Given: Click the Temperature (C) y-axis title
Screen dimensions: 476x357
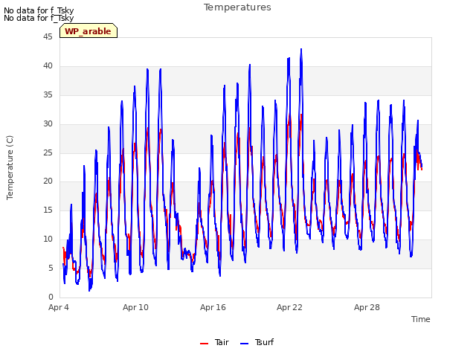Looking at the screenshot, I should point(10,167).
